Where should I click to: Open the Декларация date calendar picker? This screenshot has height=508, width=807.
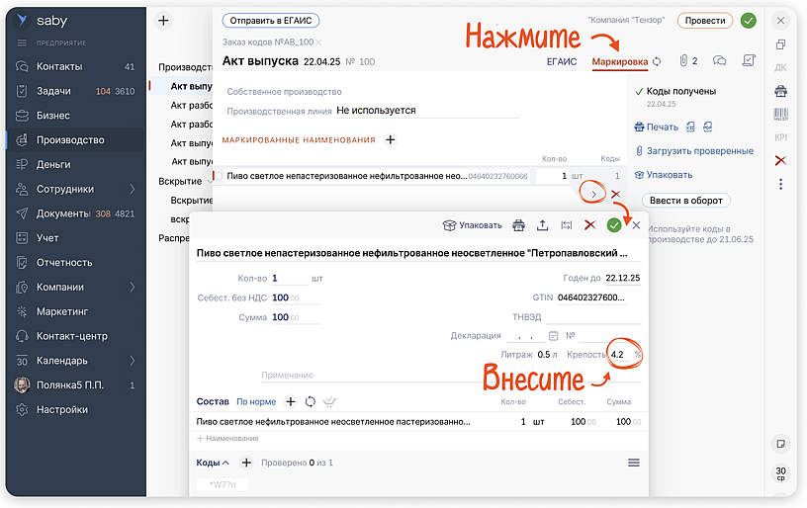554,335
